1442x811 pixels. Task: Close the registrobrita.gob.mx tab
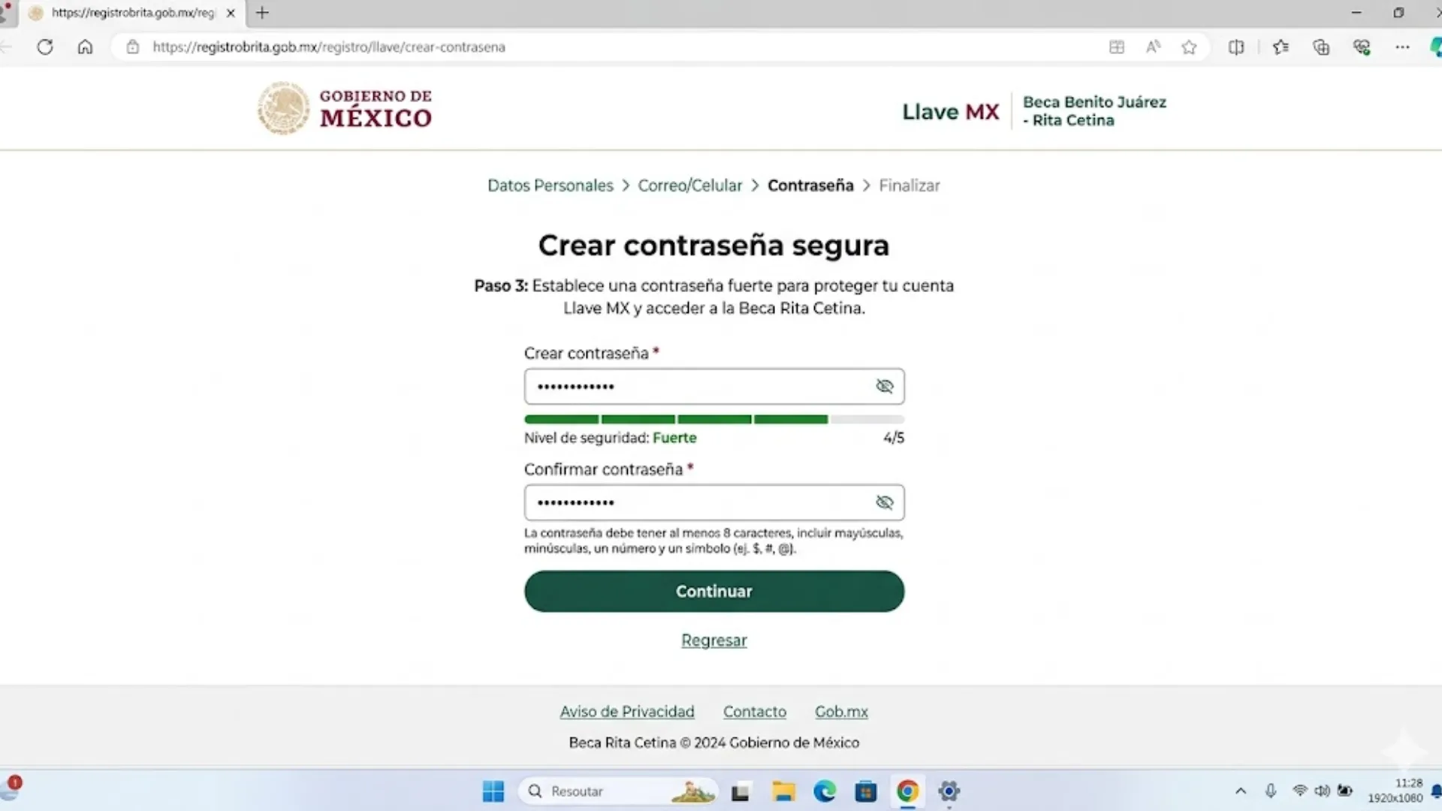pos(231,13)
